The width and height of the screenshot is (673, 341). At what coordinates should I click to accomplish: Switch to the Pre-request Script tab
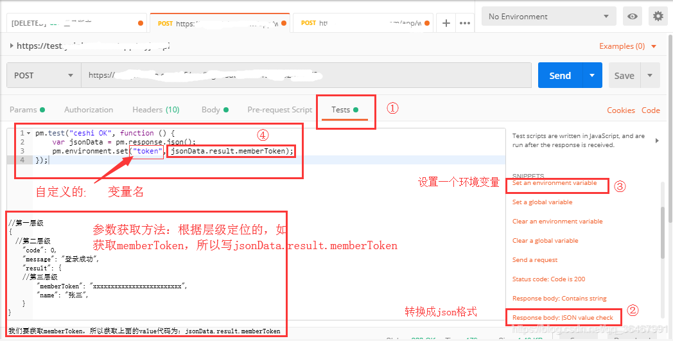pos(279,110)
